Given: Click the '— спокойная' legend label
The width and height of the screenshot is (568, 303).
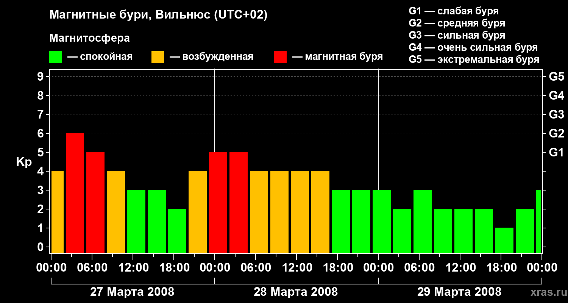Looking at the screenshot, I should click(x=100, y=57).
